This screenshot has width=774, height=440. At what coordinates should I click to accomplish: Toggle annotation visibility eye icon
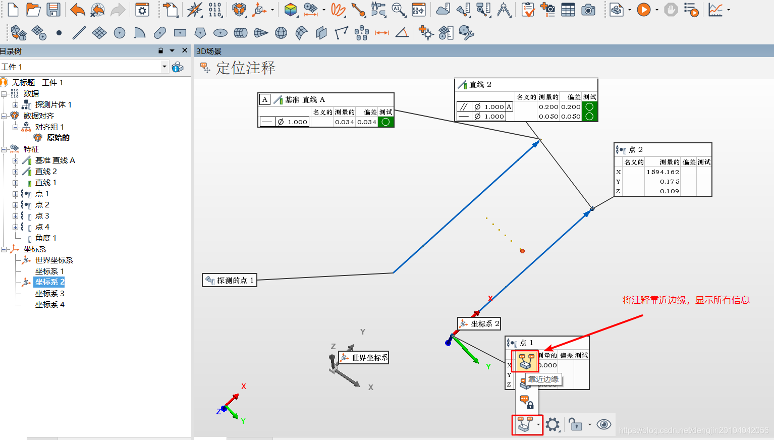coord(604,424)
